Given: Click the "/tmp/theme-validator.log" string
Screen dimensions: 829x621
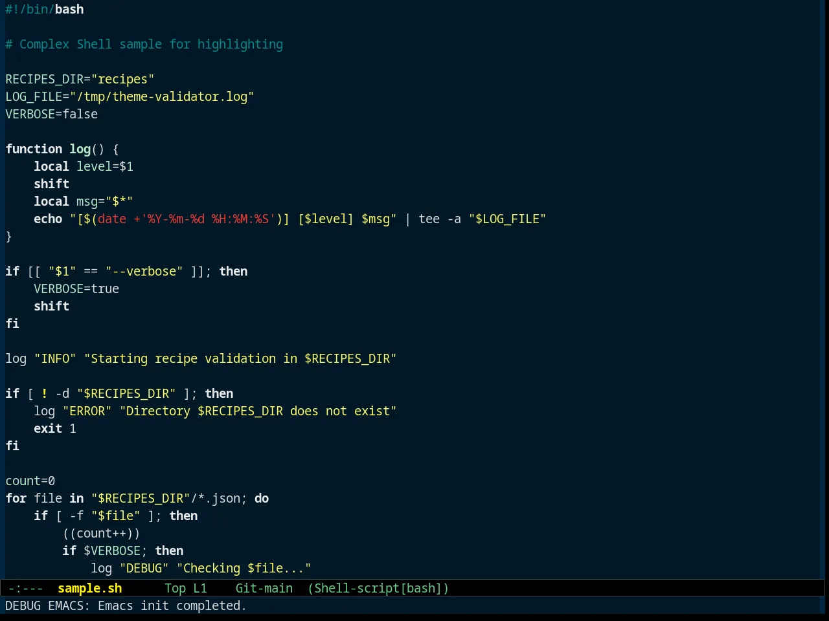Looking at the screenshot, I should coord(162,96).
